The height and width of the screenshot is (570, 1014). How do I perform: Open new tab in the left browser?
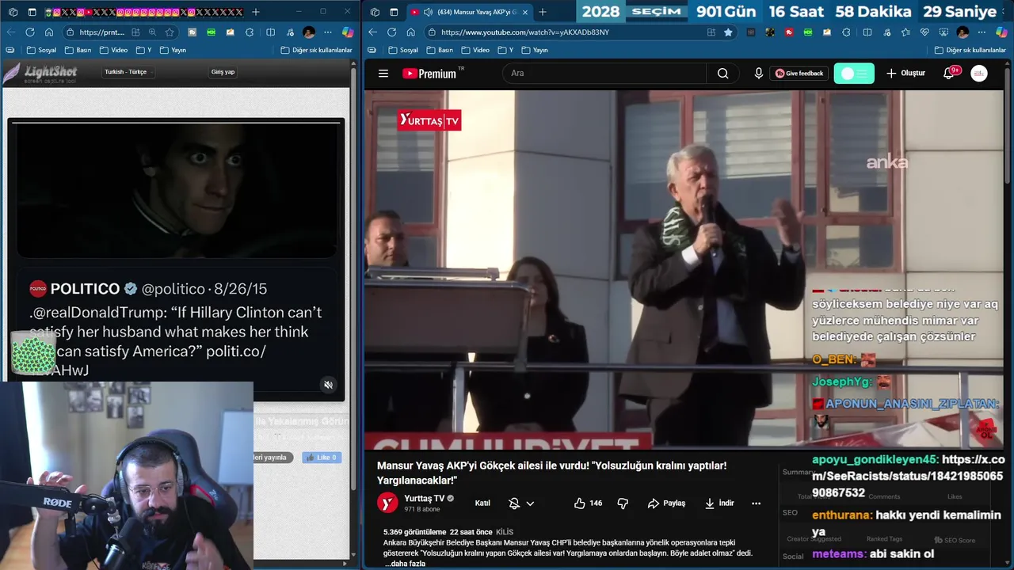(255, 12)
